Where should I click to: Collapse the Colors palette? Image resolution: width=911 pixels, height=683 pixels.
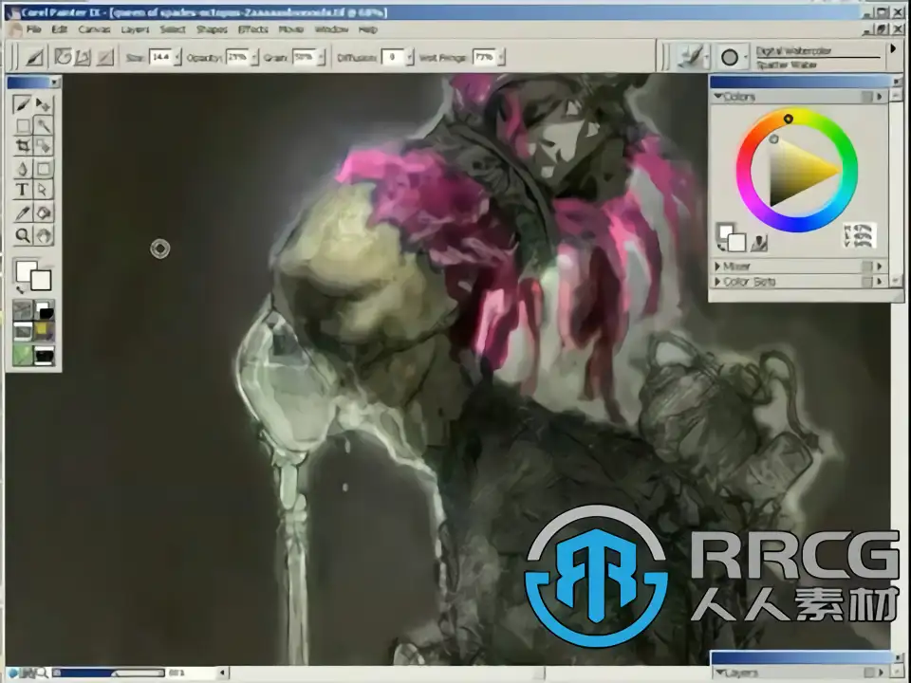718,97
